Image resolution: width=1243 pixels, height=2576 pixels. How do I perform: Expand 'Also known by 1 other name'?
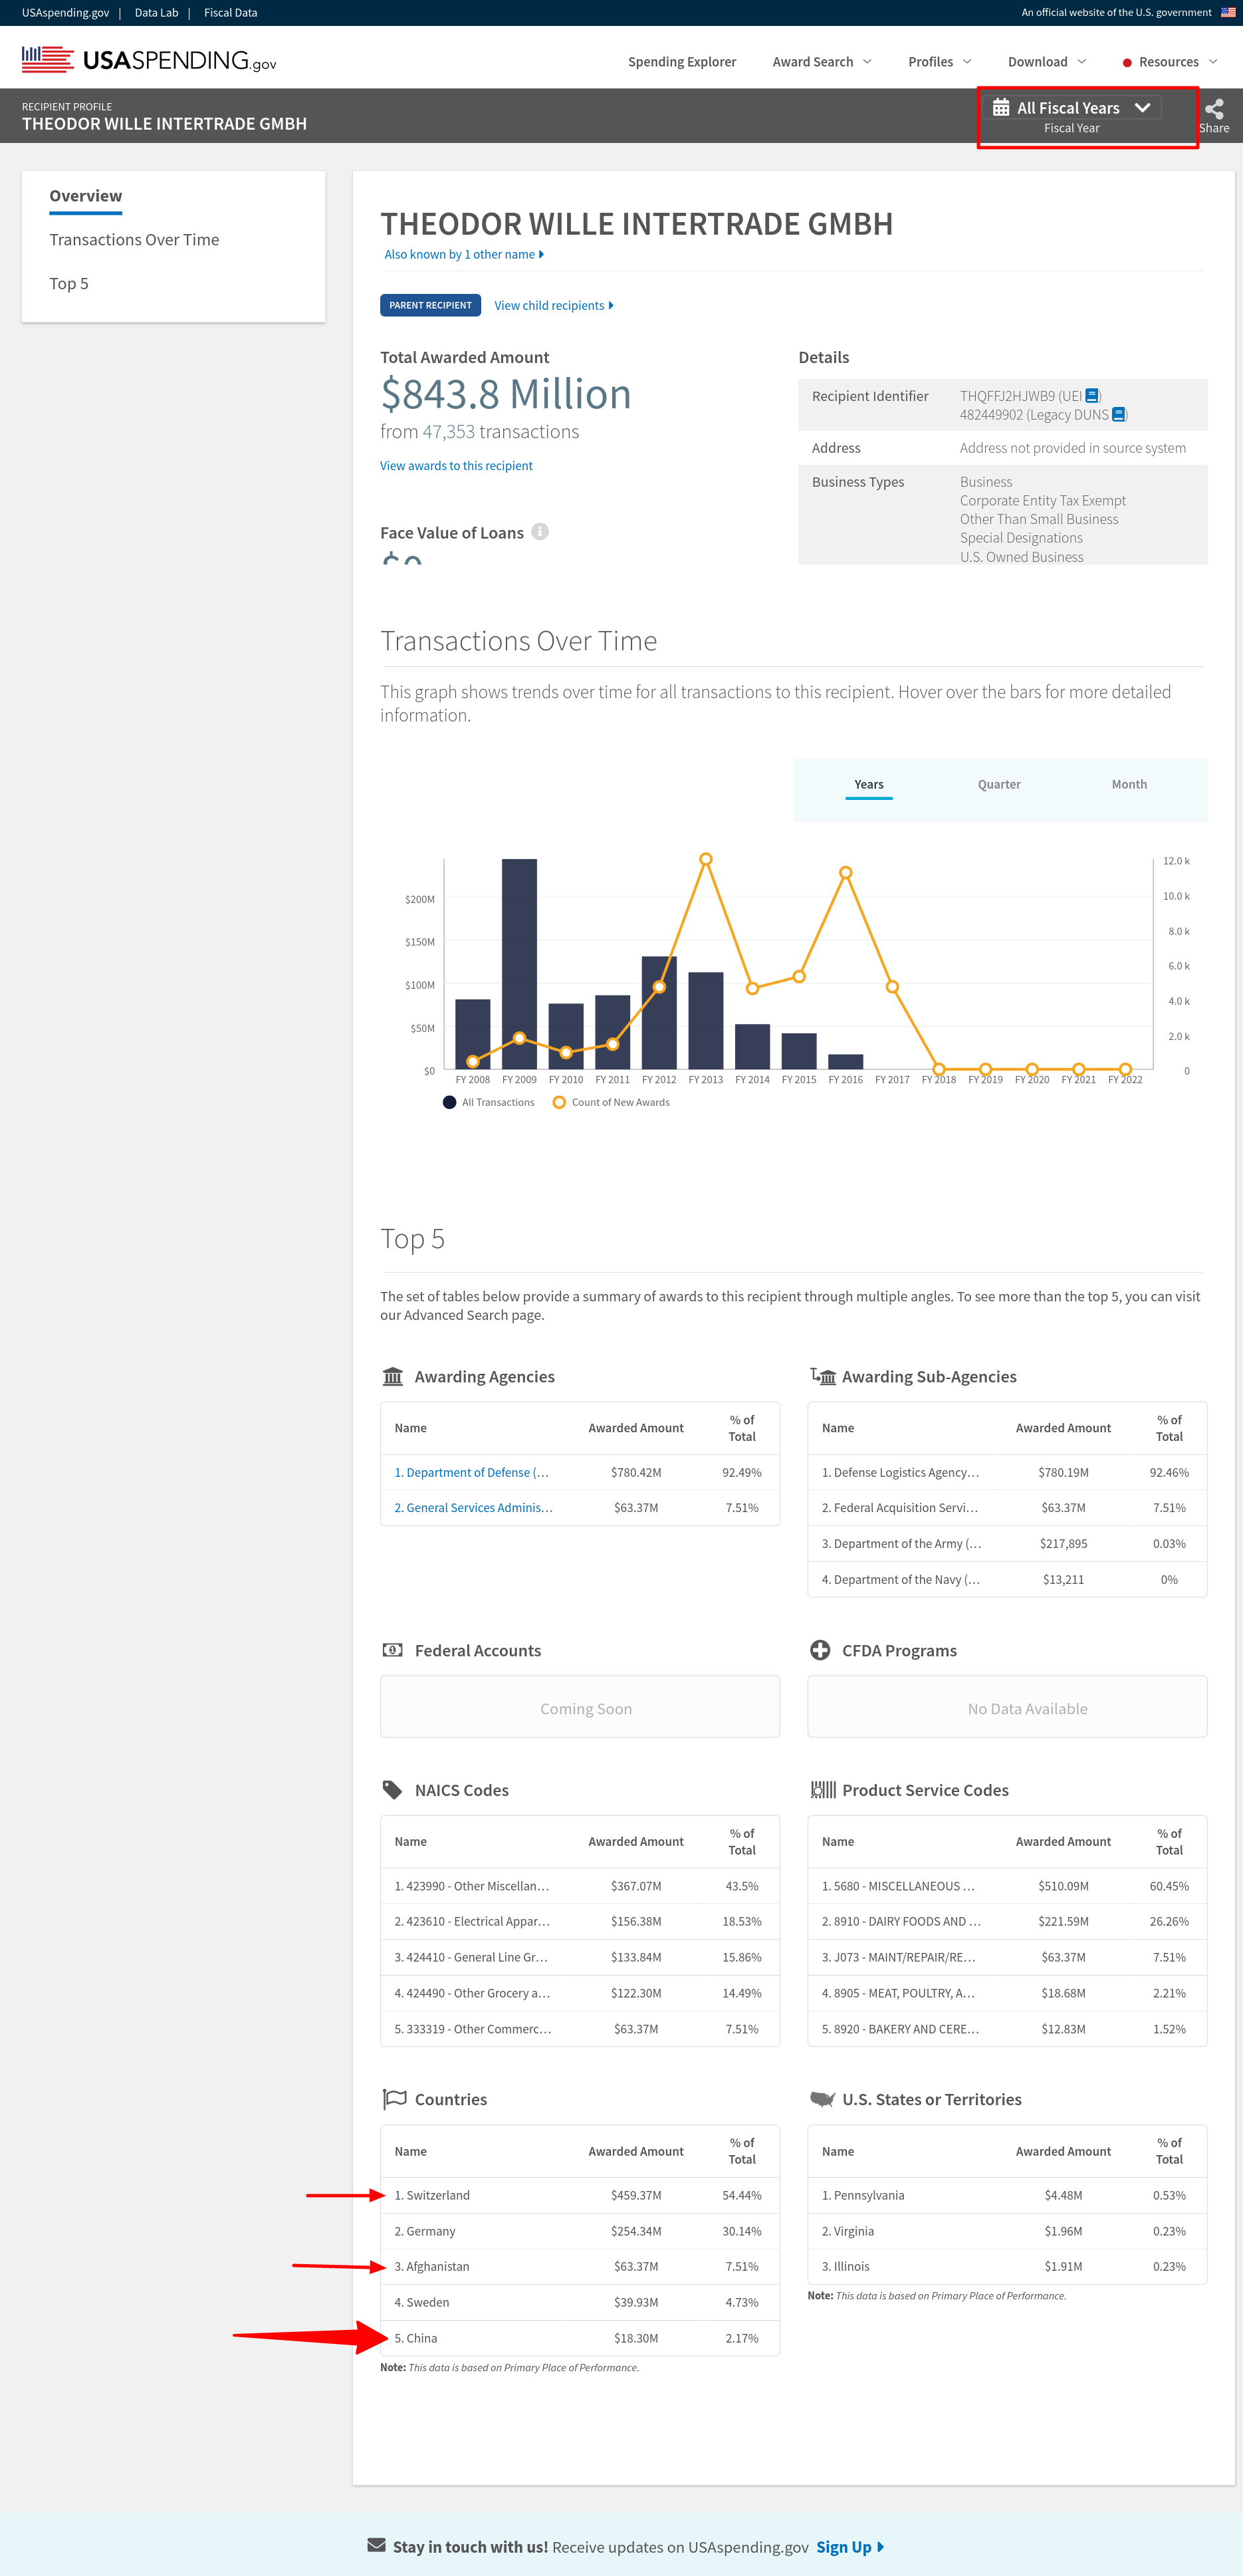[x=464, y=254]
